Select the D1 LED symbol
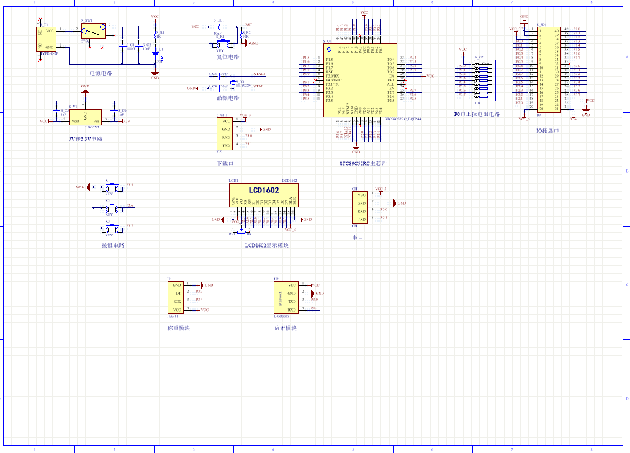The height and width of the screenshot is (453, 630). (x=155, y=53)
